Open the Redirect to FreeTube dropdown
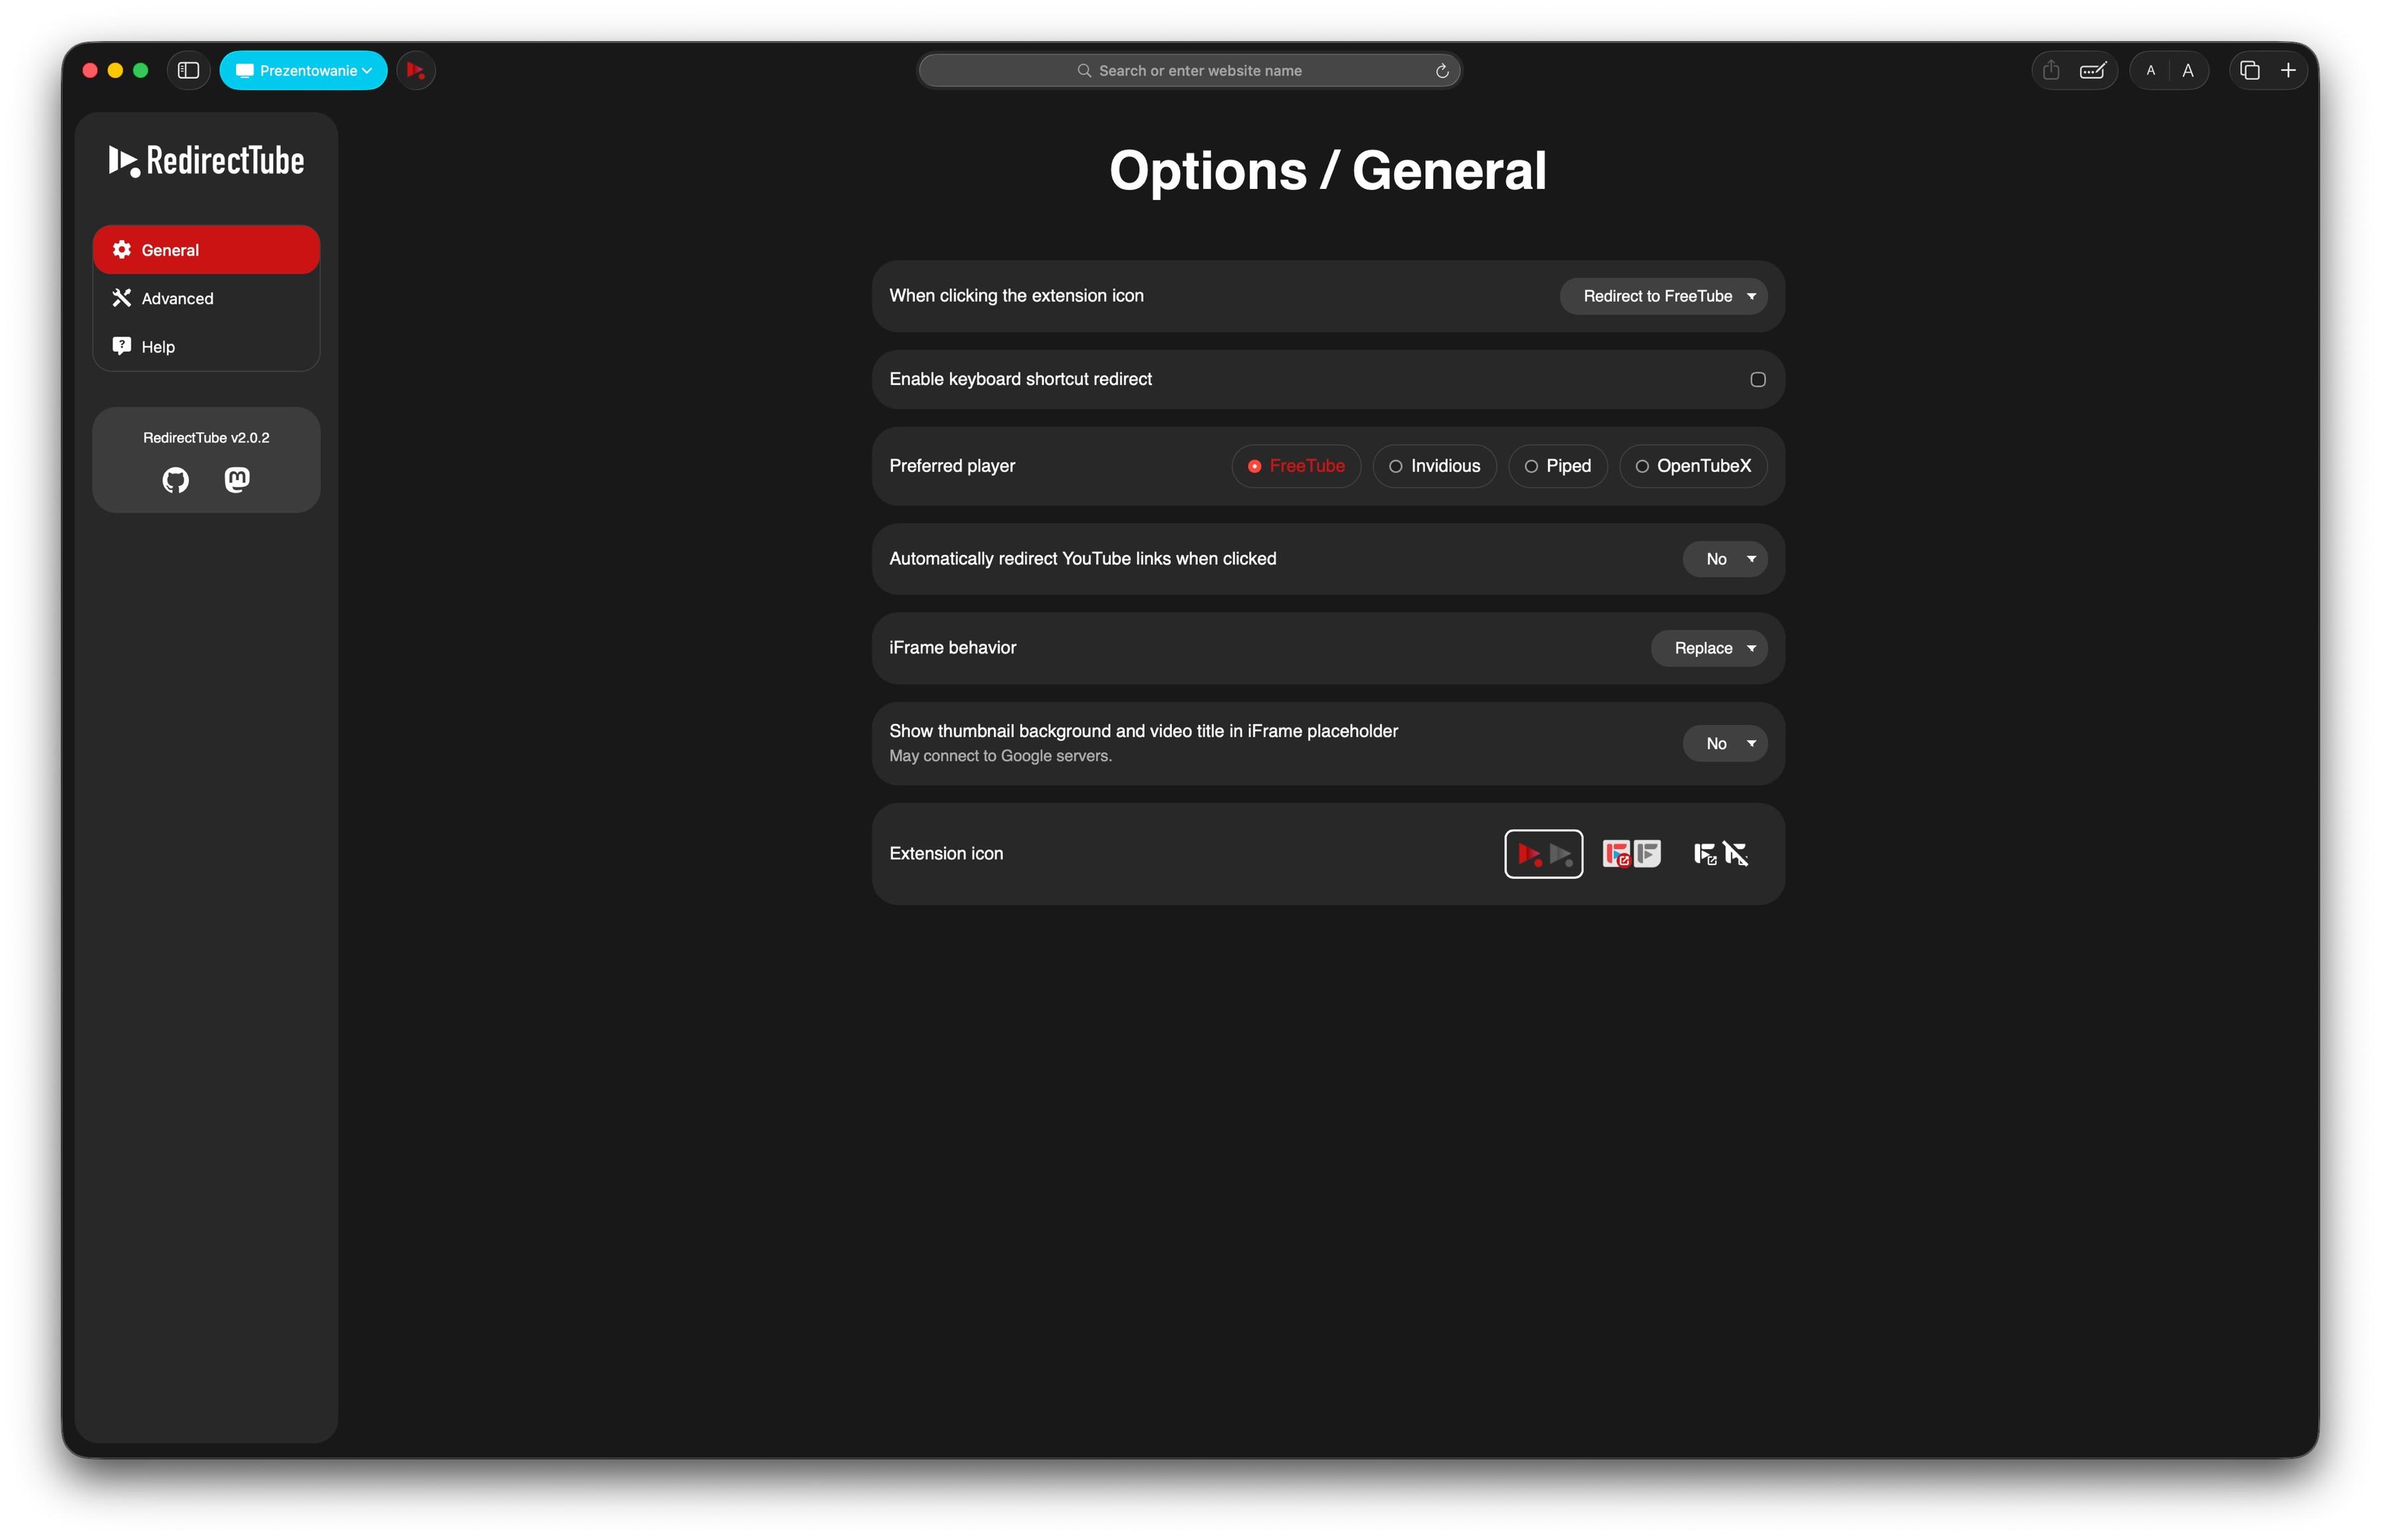This screenshot has height=1540, width=2381. [x=1663, y=296]
